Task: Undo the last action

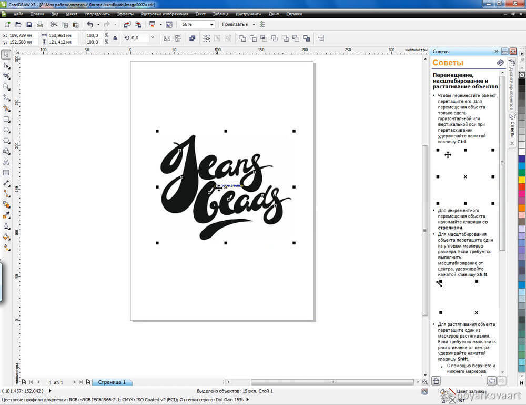Action: [x=90, y=25]
